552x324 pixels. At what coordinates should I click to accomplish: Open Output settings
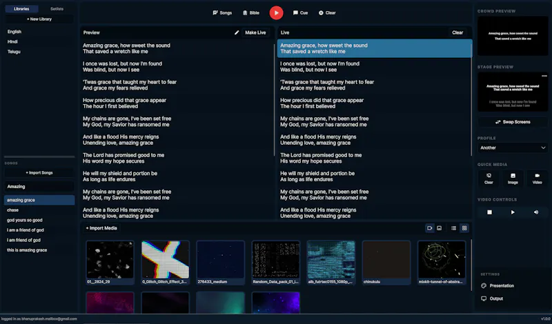[x=492, y=298]
